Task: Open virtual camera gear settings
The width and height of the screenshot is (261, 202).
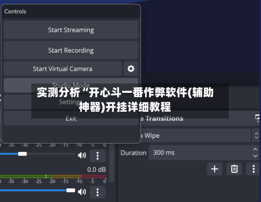Action: pos(131,69)
